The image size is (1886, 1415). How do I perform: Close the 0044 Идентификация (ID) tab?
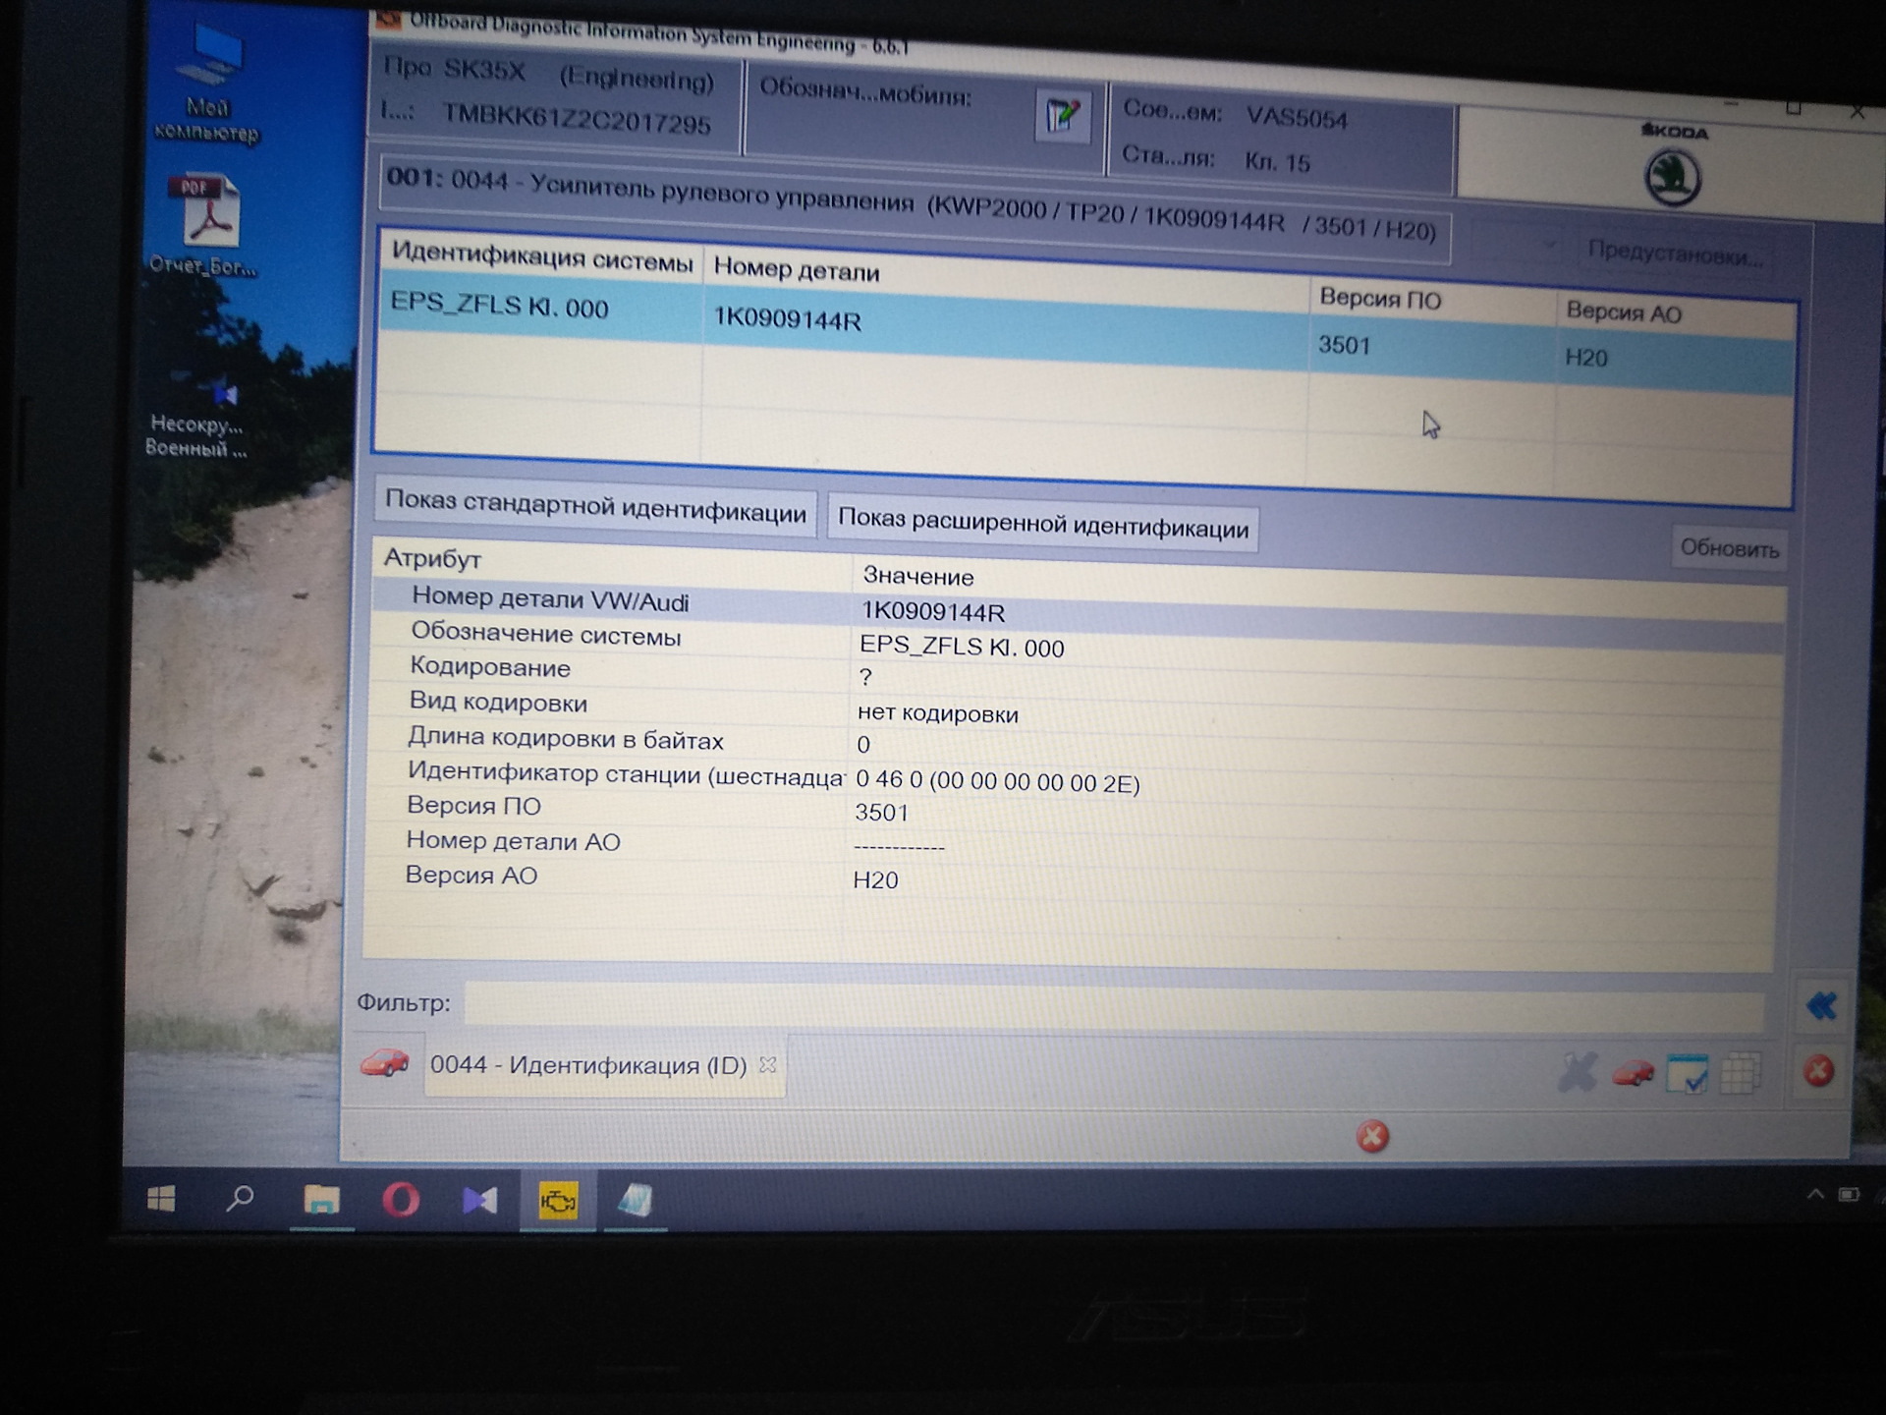coord(768,1065)
